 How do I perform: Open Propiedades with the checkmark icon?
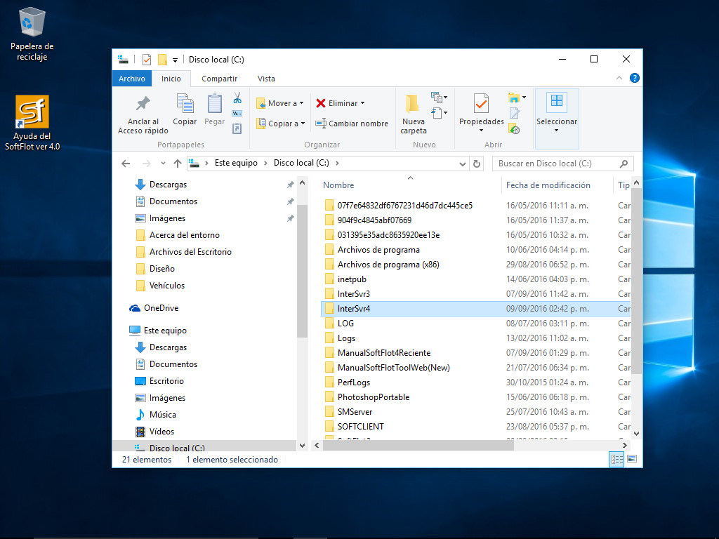481,104
